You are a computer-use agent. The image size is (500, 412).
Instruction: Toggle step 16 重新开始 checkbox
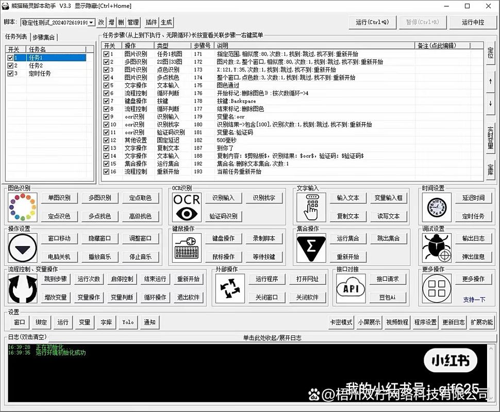click(x=106, y=171)
